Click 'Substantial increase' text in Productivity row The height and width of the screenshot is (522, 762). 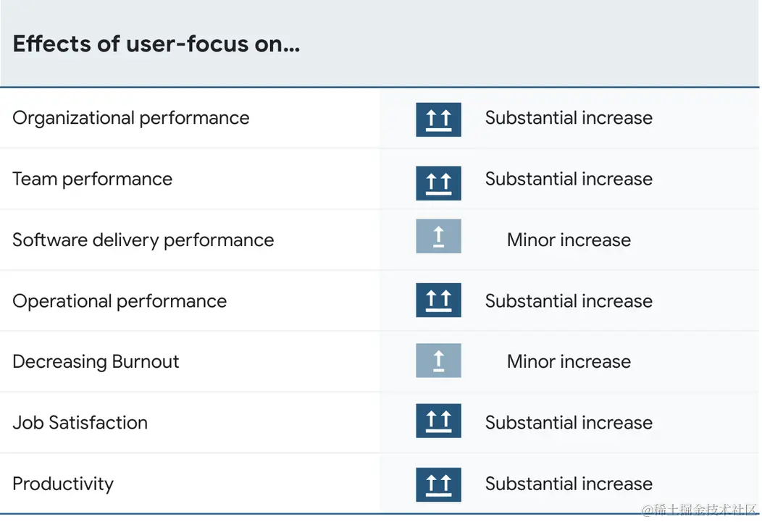[x=569, y=484]
